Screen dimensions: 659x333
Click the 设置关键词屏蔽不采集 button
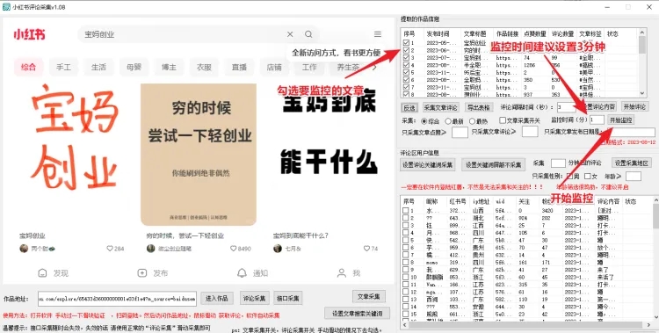[x=493, y=165]
